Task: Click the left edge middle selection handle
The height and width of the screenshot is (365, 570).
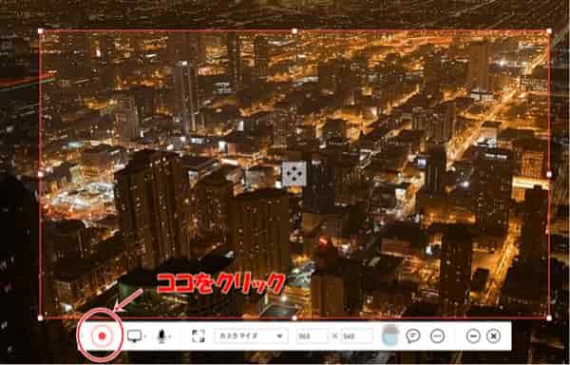Action: (x=41, y=174)
